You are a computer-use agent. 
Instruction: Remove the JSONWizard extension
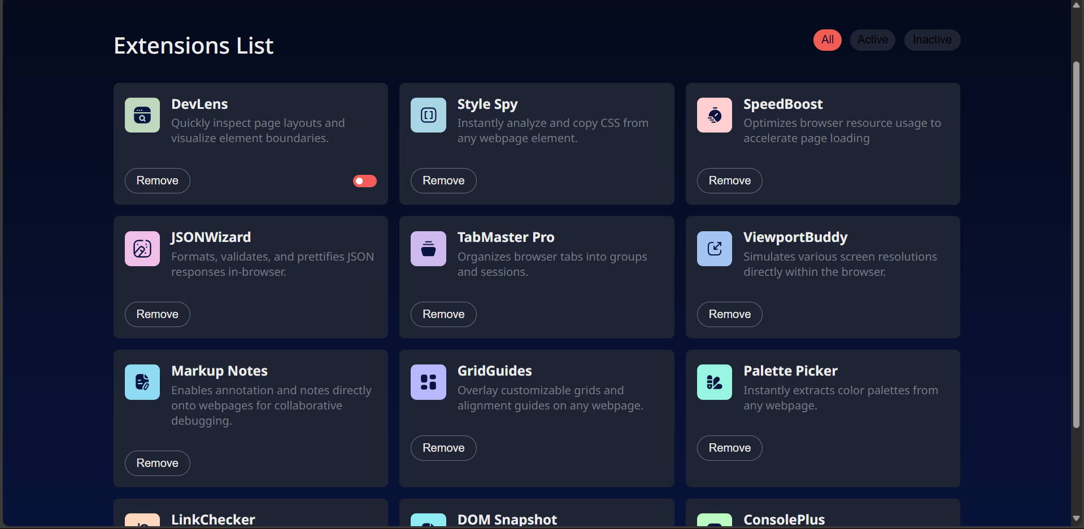pyautogui.click(x=158, y=315)
